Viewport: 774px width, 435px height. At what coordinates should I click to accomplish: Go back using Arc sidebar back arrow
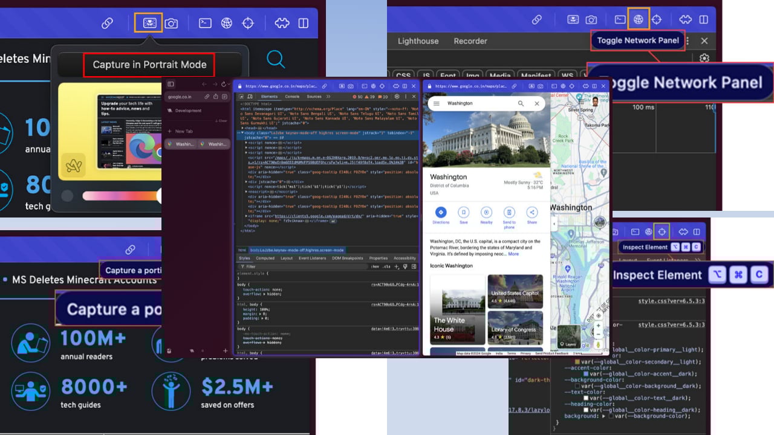[x=204, y=85]
